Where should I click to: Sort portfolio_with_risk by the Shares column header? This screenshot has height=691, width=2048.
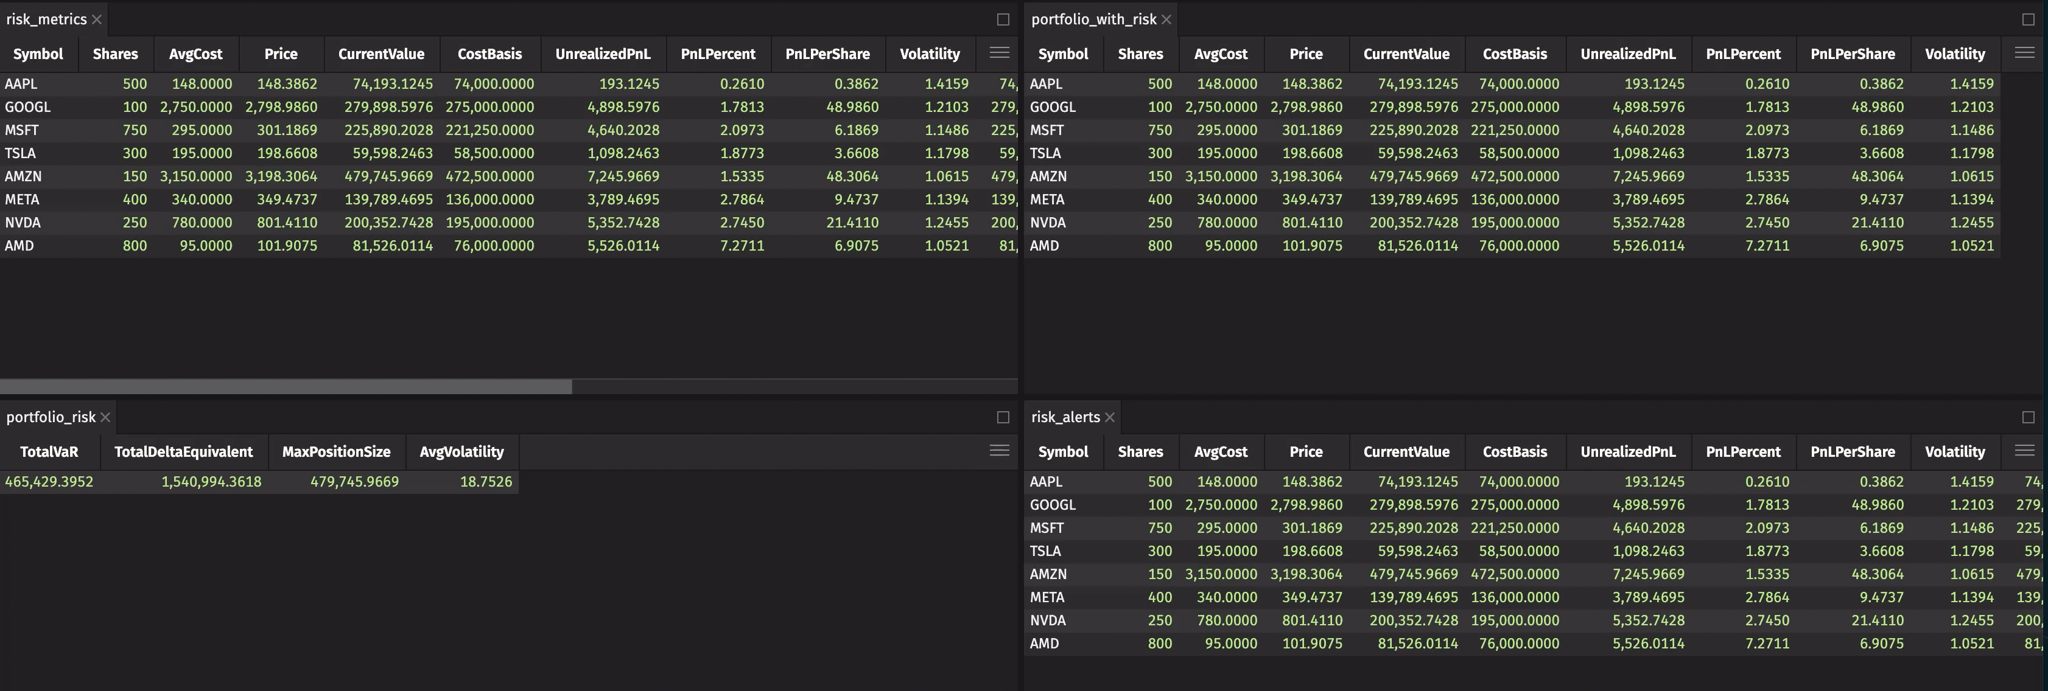pos(1140,54)
